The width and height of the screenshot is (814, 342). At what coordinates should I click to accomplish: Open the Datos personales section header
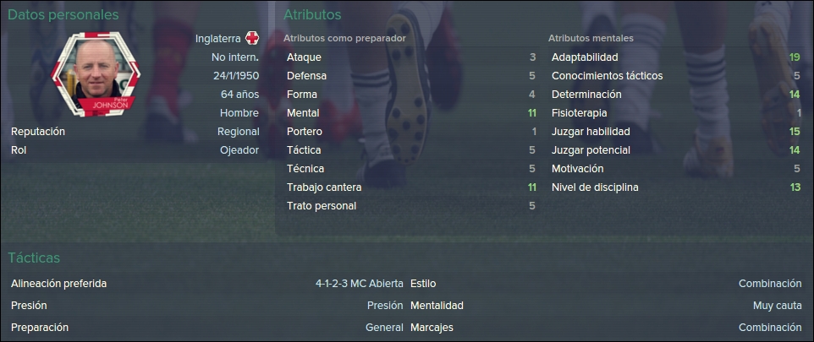[x=63, y=15]
